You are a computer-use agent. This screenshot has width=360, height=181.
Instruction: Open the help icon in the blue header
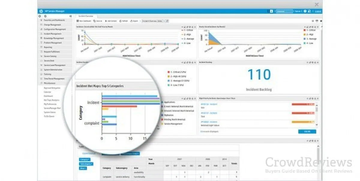(305, 11)
